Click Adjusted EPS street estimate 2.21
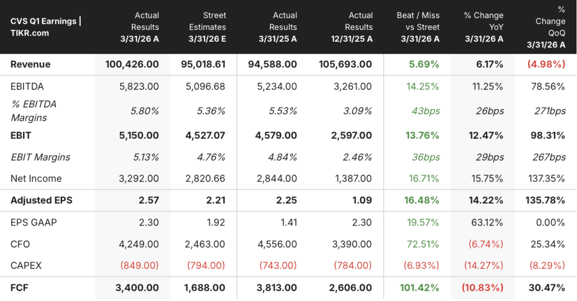This screenshot has height=301, width=577. tap(216, 200)
